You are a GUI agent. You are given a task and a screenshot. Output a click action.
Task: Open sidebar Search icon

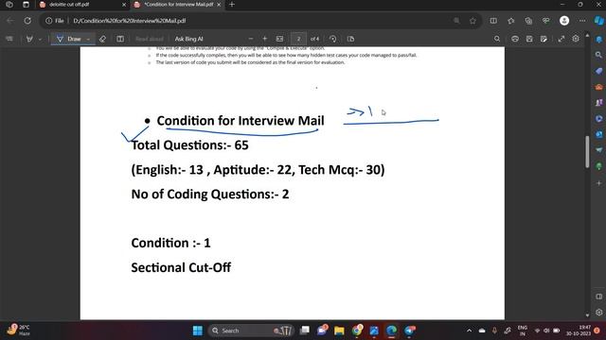(x=598, y=55)
